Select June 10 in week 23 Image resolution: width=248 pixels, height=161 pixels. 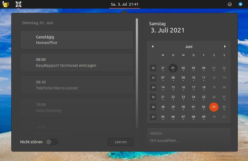click(193, 78)
